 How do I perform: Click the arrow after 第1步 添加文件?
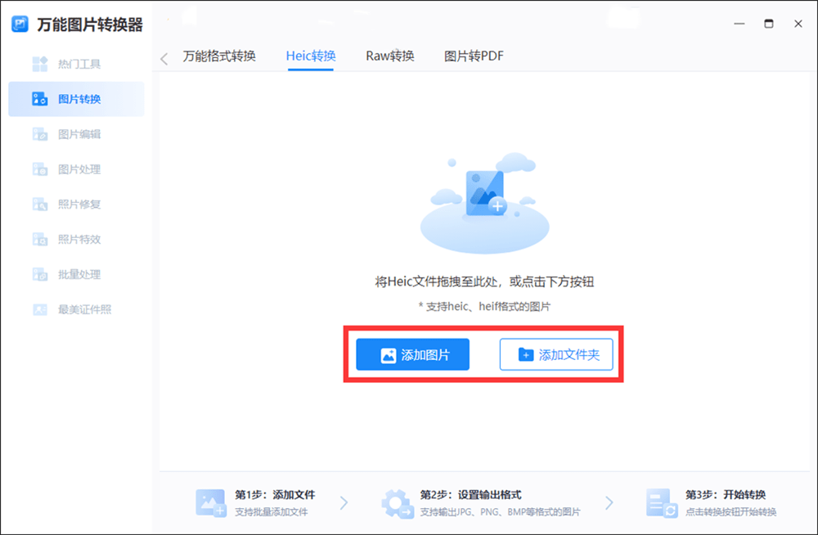344,503
